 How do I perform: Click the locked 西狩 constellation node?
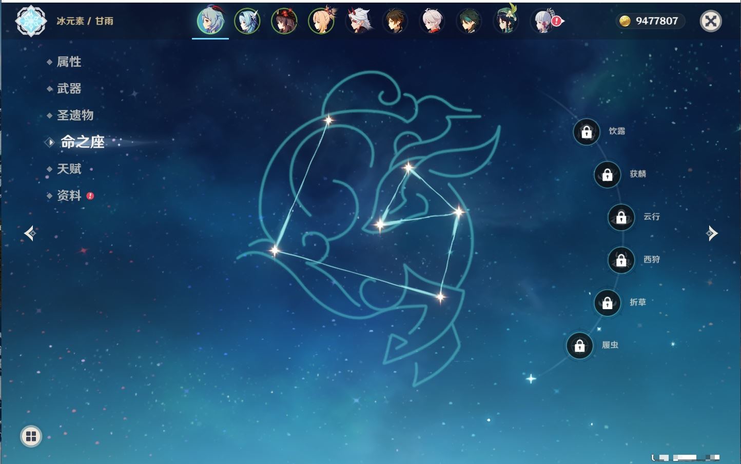tap(621, 260)
